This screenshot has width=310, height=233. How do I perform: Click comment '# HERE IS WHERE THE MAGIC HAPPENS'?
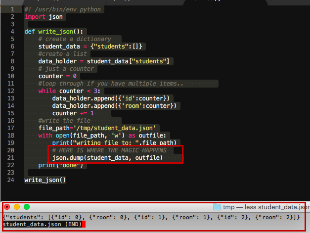pyautogui.click(x=109, y=150)
